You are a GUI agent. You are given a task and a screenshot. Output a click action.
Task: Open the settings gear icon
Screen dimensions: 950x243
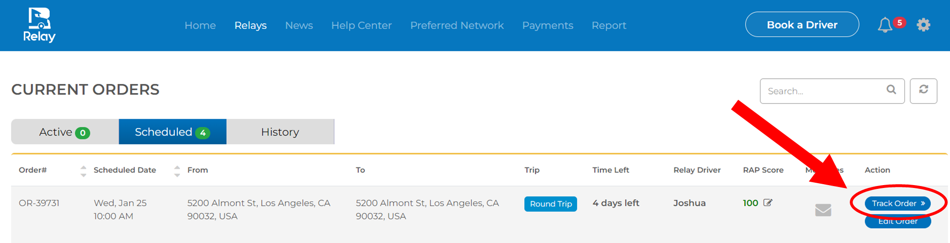click(923, 25)
